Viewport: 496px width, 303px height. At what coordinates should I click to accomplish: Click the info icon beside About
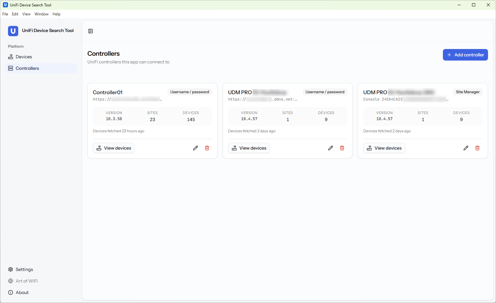click(11, 292)
